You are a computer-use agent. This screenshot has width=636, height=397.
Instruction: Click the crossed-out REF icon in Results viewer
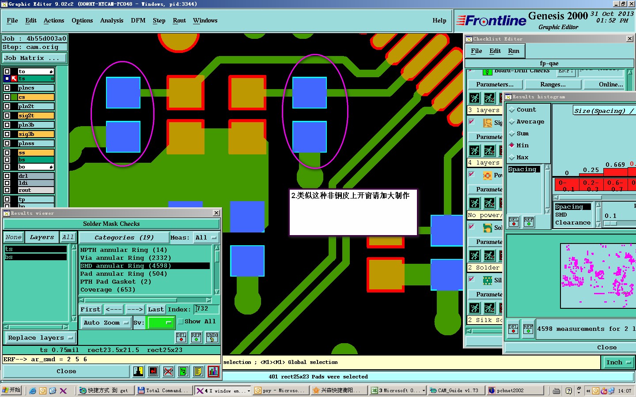coord(168,371)
